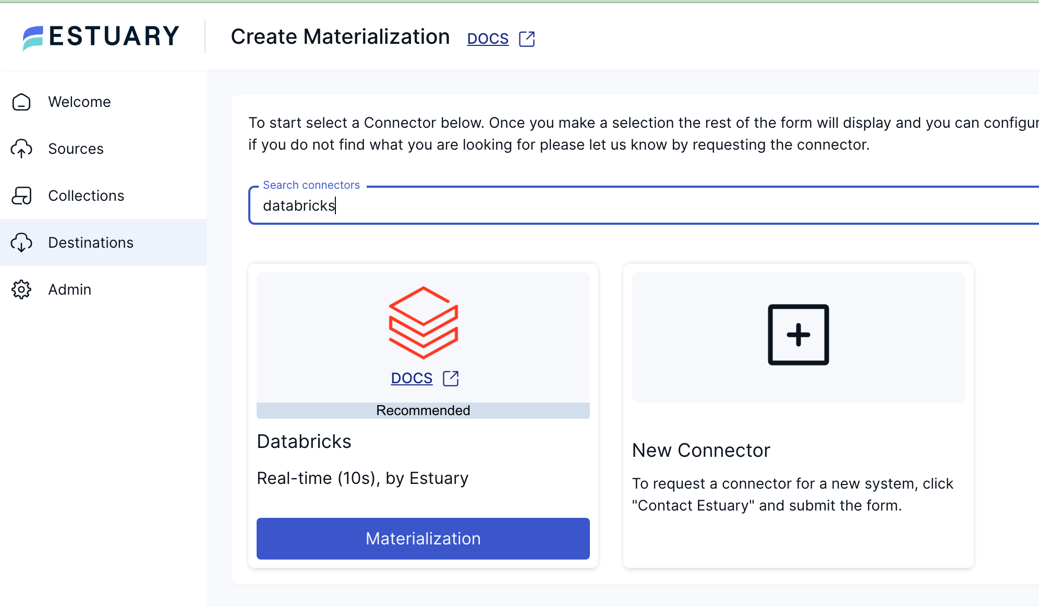Open the Welcome menu item

(x=79, y=102)
